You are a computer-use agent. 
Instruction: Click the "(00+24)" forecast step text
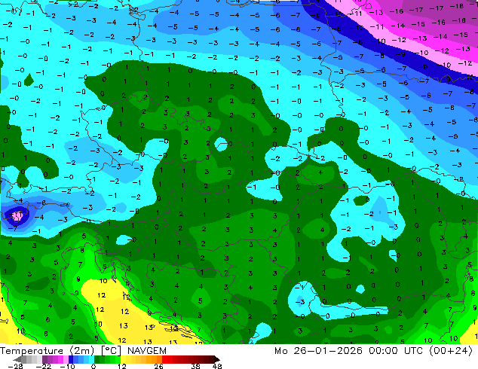(x=451, y=351)
